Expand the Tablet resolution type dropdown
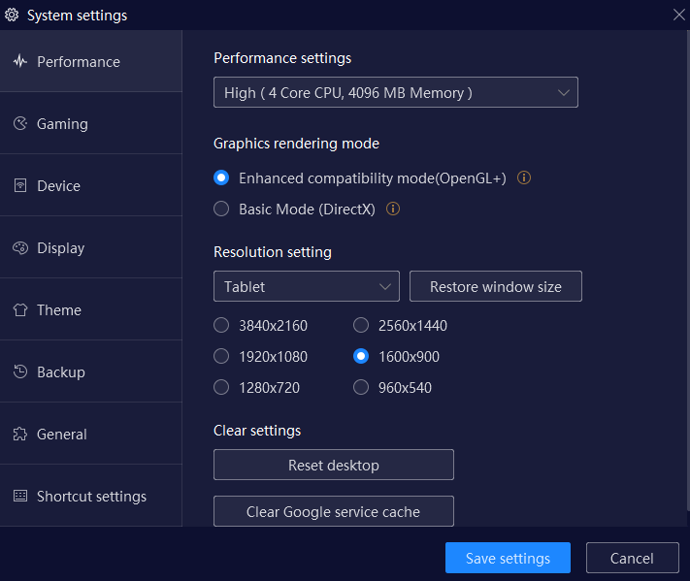This screenshot has width=690, height=581. [307, 286]
